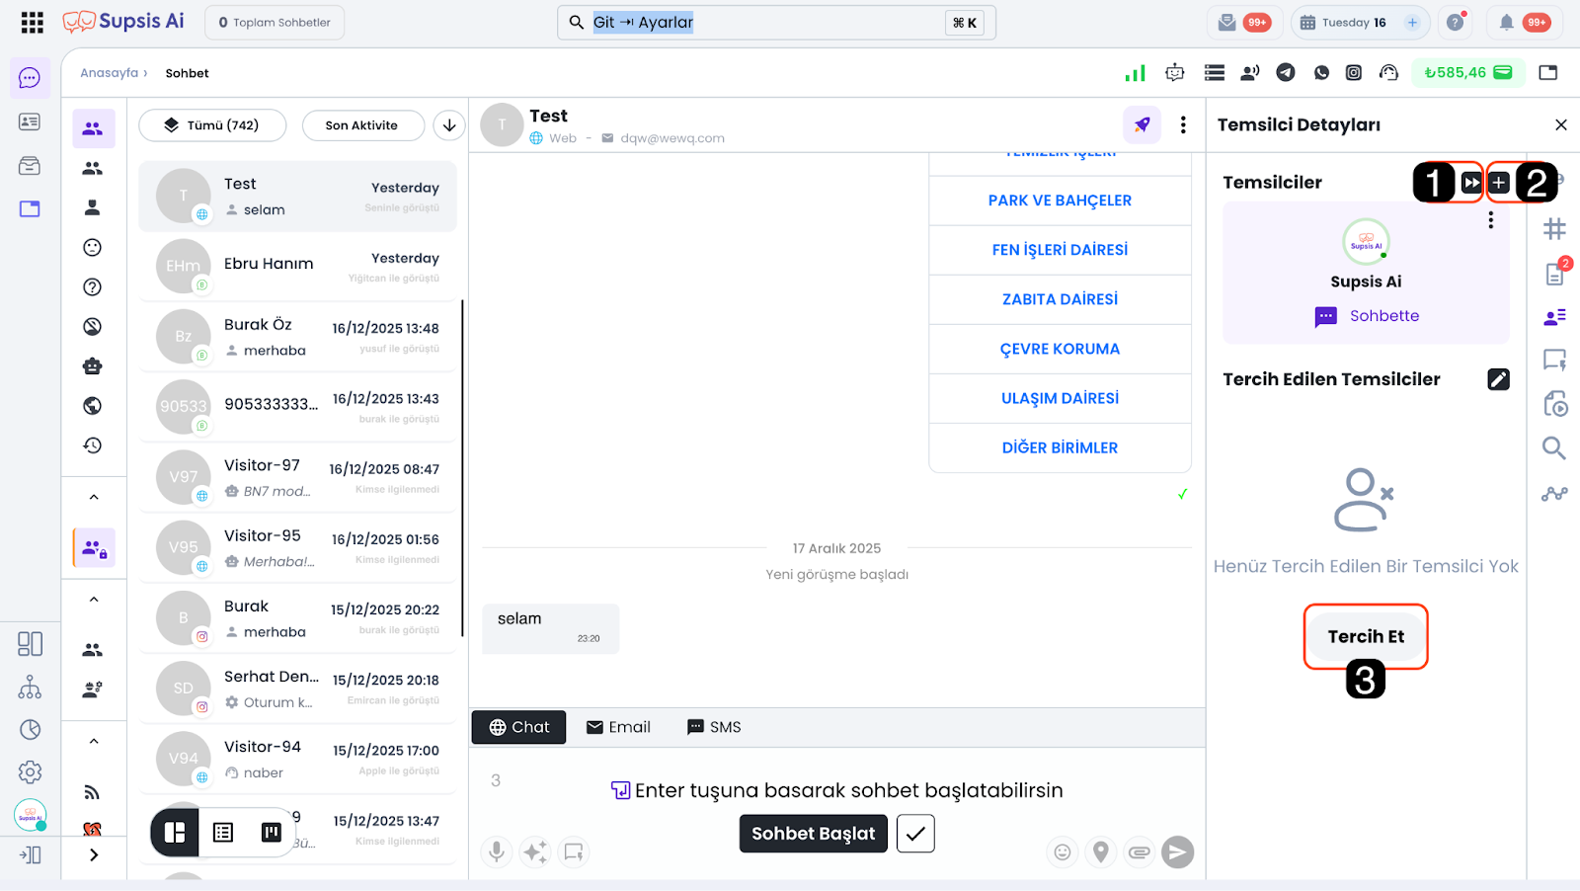Click the location pin icon
The width and height of the screenshot is (1580, 891).
(1100, 851)
